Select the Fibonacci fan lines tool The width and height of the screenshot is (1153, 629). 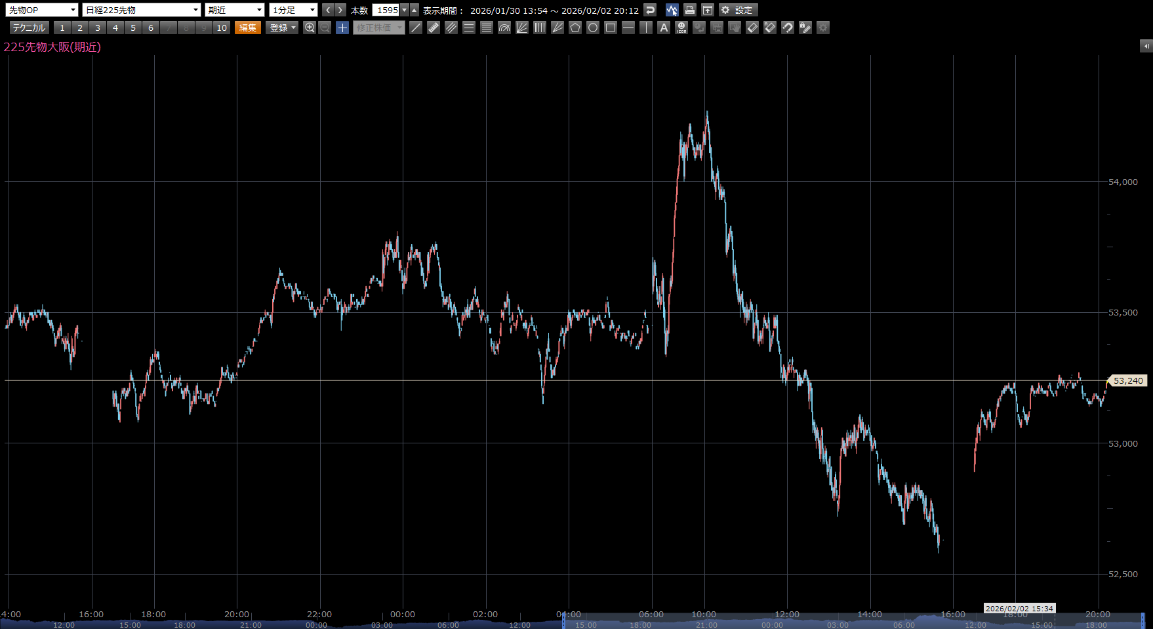[x=522, y=28]
